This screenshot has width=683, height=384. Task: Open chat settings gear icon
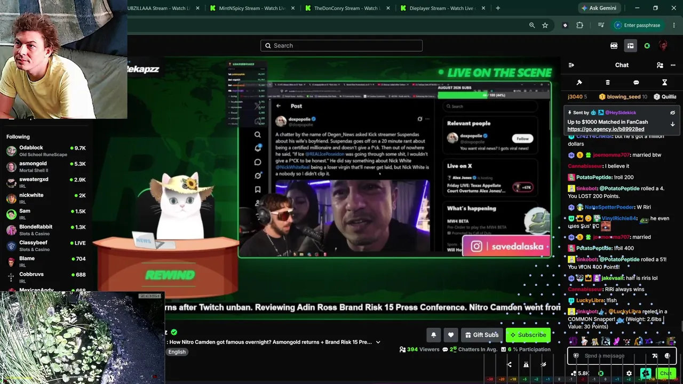click(629, 373)
